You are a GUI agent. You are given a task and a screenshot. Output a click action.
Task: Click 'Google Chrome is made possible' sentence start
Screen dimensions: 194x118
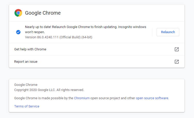(44, 98)
